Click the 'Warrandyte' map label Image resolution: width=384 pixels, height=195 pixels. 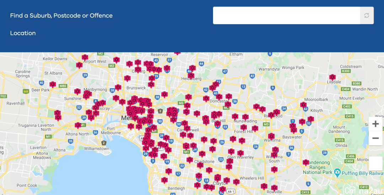coord(269,69)
